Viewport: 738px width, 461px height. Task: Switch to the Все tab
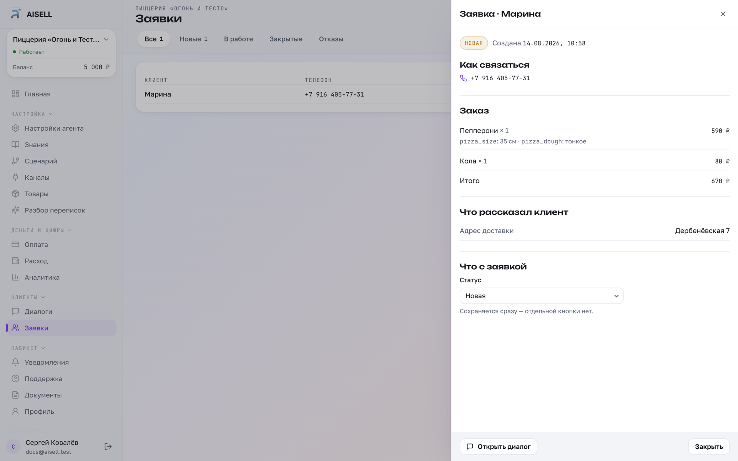tap(154, 39)
